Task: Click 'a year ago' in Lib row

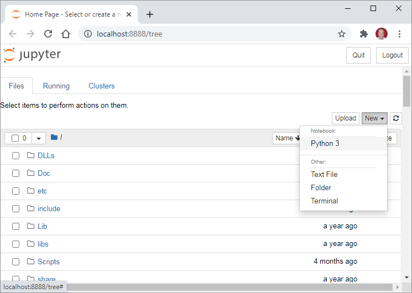Action: click(x=340, y=226)
